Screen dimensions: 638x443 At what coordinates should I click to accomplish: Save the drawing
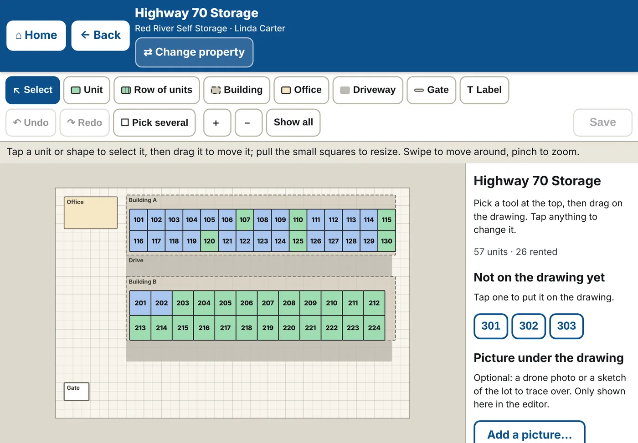pyautogui.click(x=602, y=122)
